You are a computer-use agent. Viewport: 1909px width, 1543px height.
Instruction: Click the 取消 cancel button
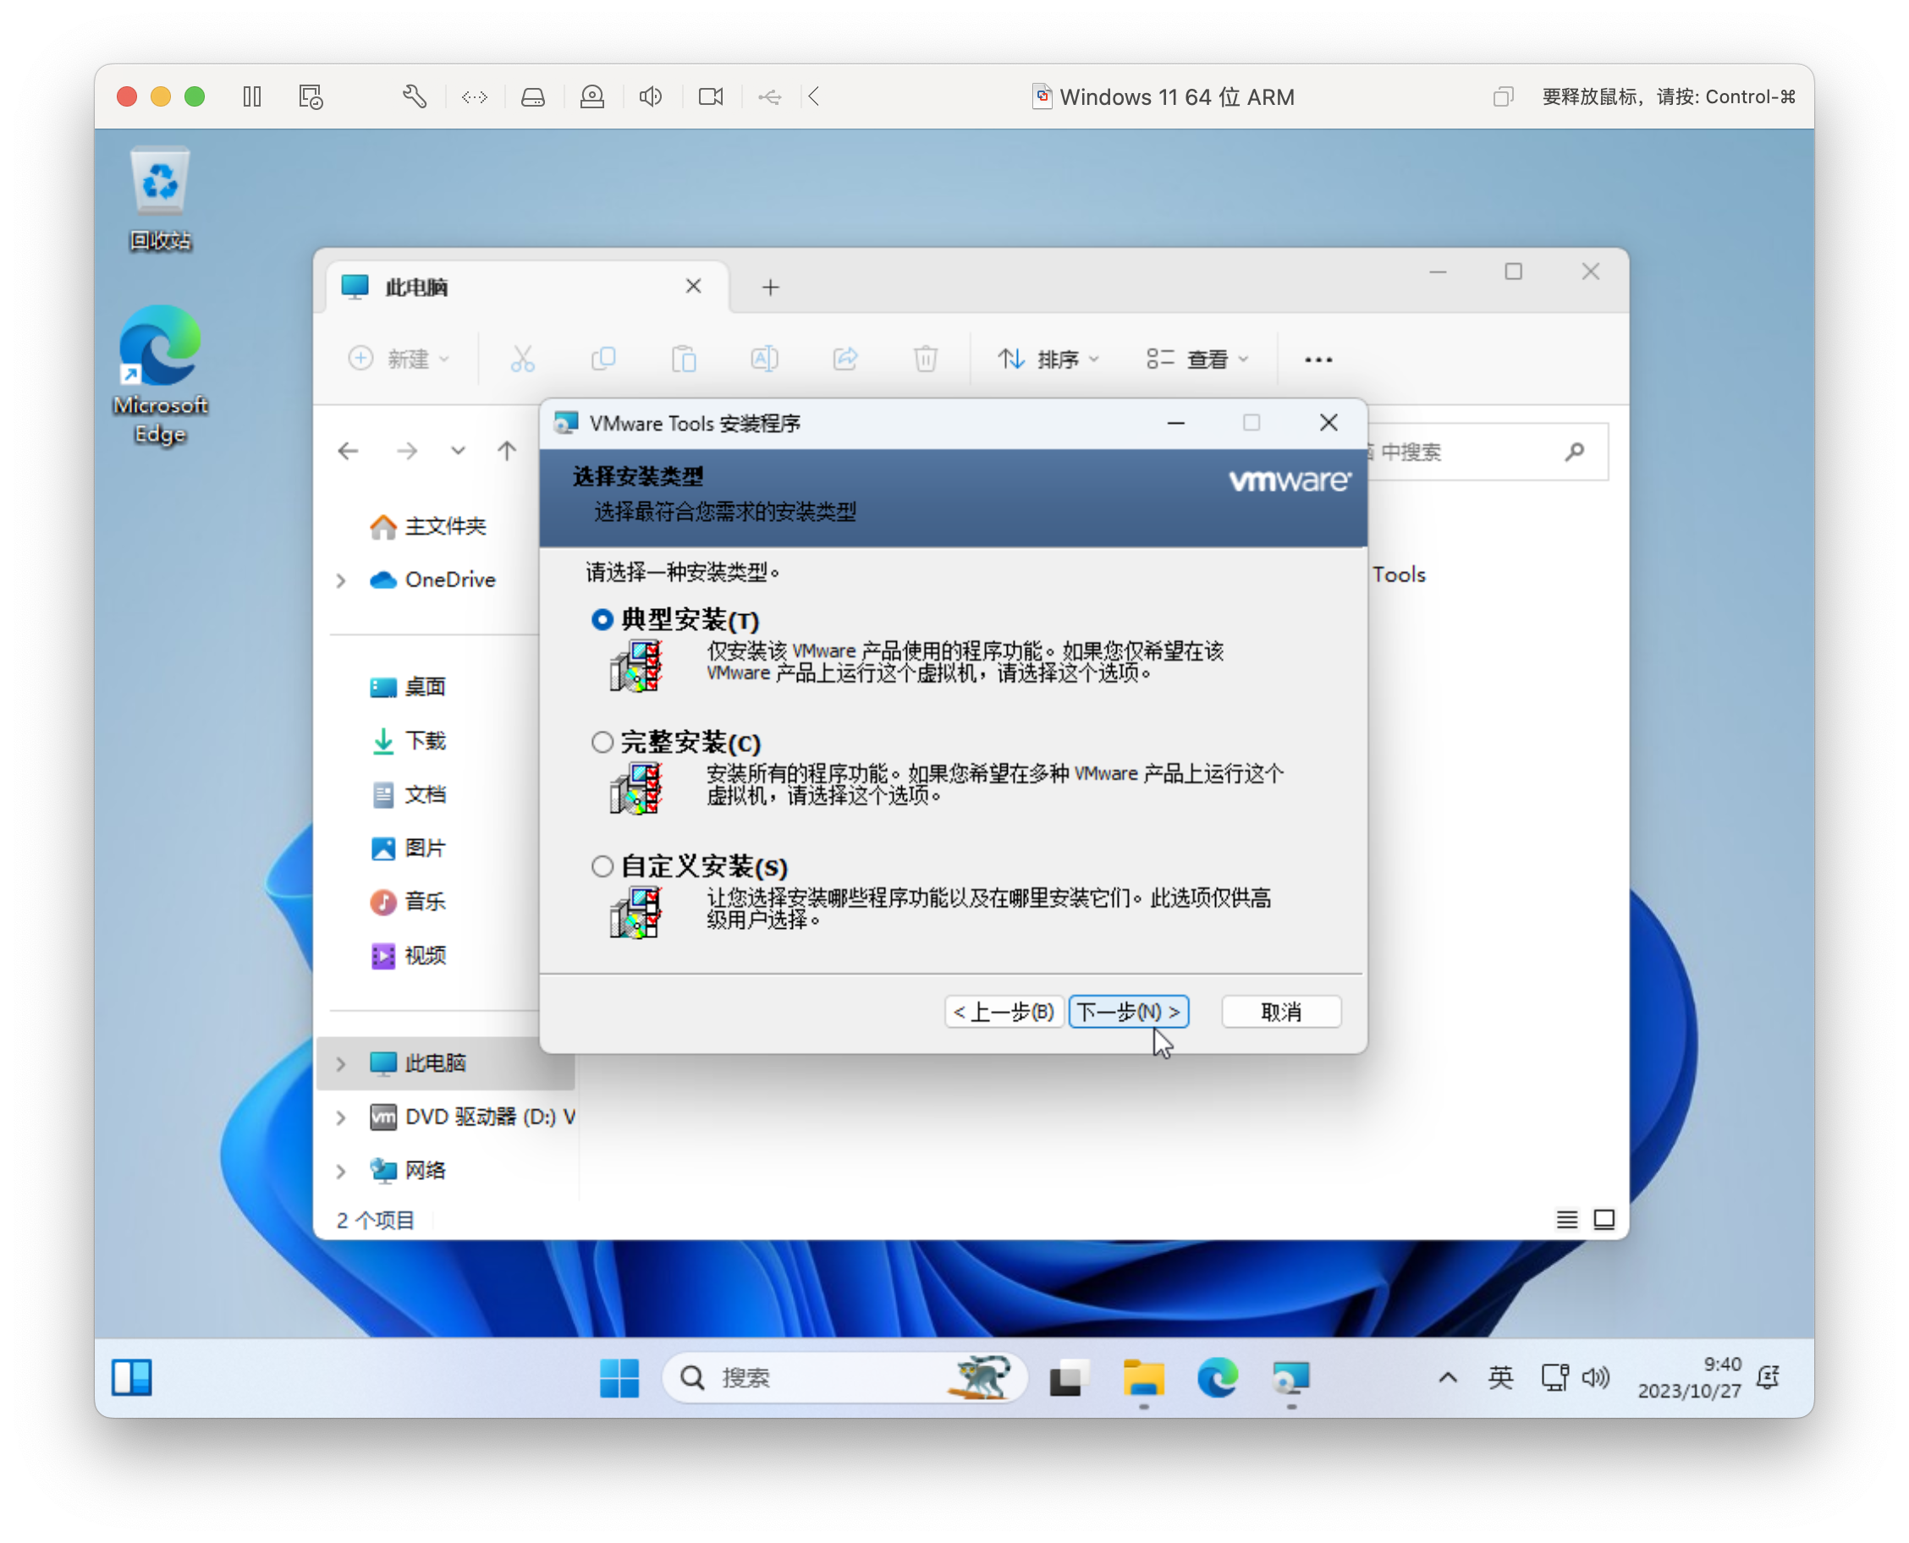click(x=1280, y=1012)
